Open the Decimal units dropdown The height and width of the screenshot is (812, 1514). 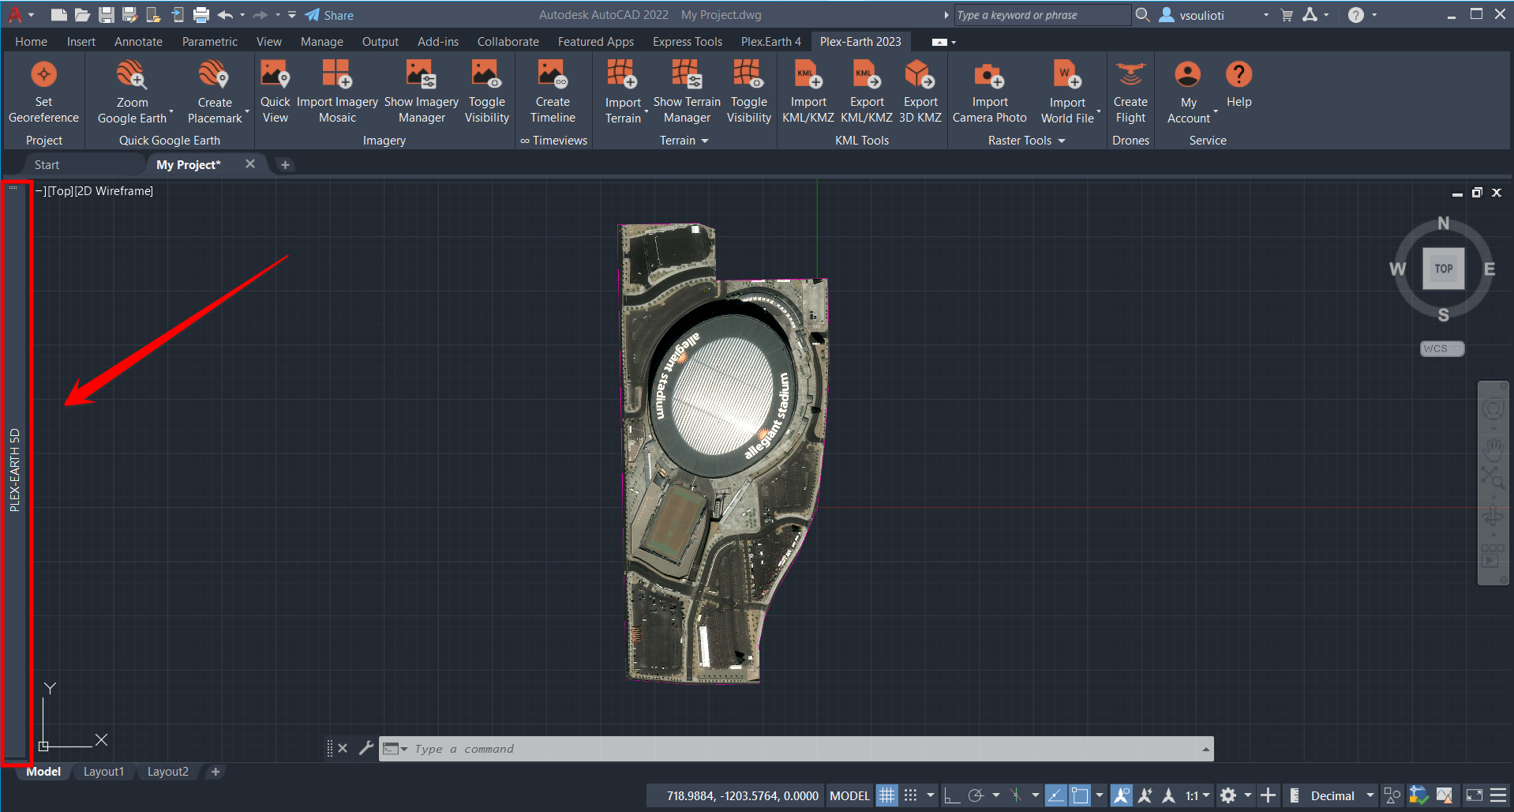[1342, 795]
